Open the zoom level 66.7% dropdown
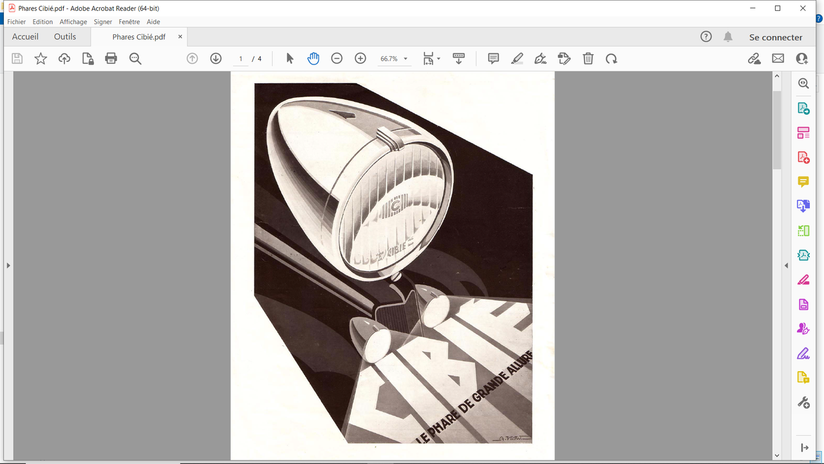 point(393,59)
